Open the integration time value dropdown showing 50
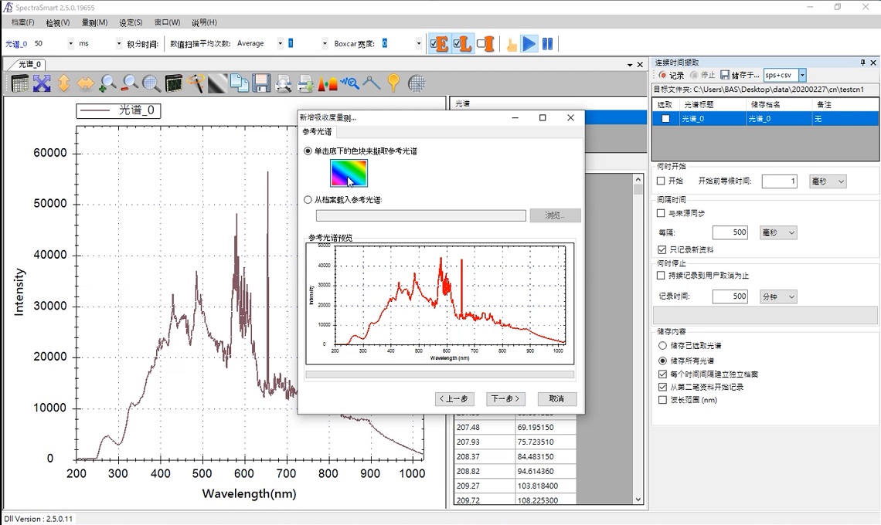881x525 pixels. (71, 43)
